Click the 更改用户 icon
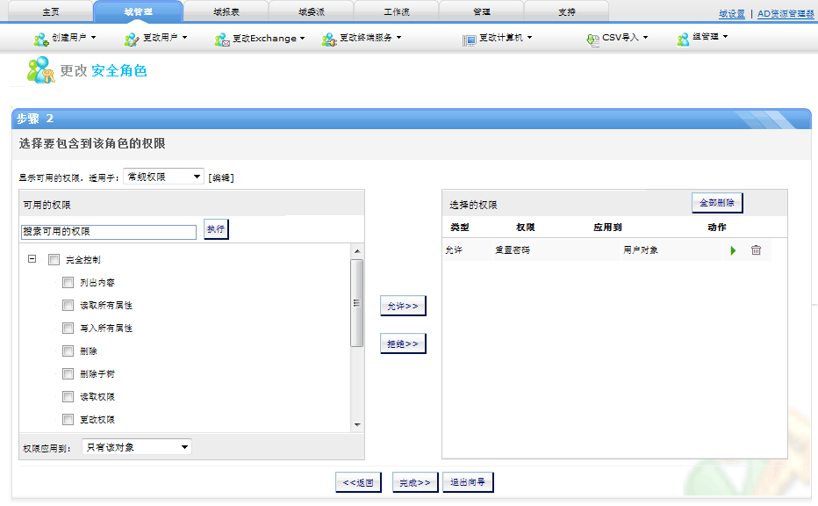Screen dimensions: 818x506 pos(132,40)
